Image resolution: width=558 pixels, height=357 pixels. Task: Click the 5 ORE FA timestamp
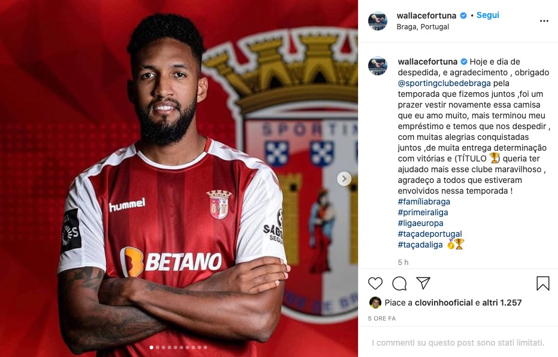coord(381,319)
